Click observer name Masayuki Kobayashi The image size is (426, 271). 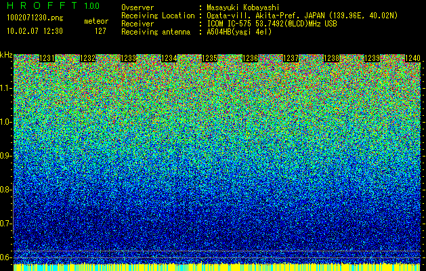click(243, 7)
